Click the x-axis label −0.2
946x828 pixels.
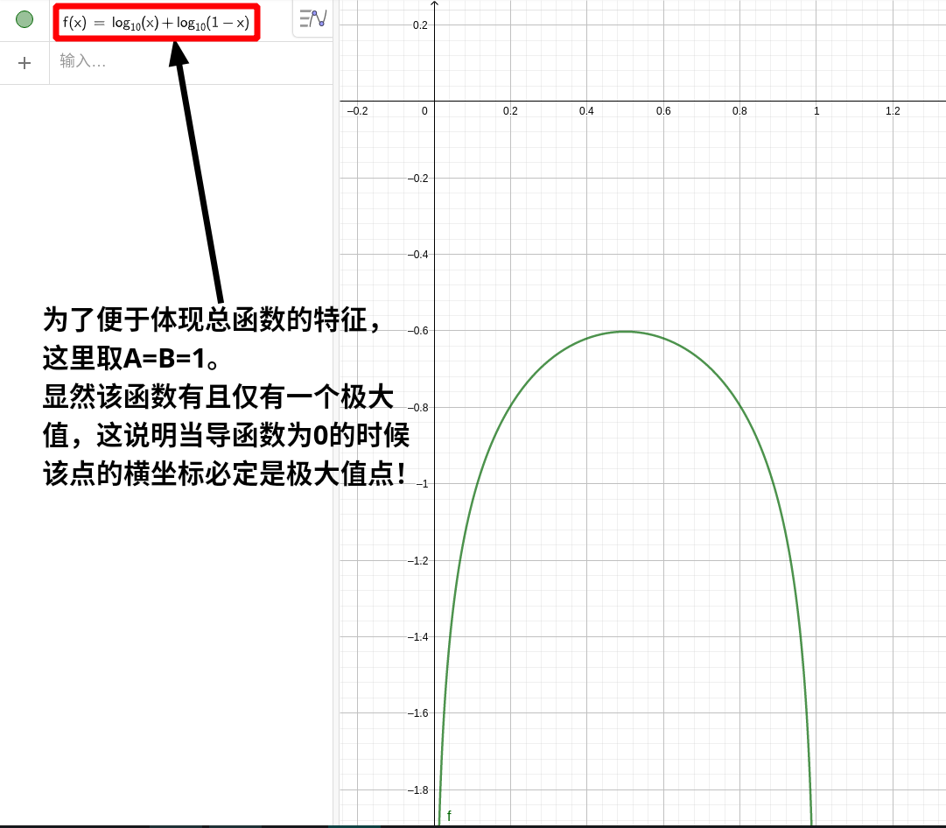(x=357, y=111)
